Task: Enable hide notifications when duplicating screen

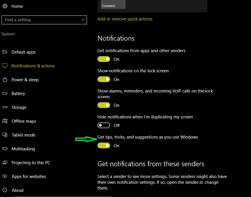Action: (x=104, y=125)
